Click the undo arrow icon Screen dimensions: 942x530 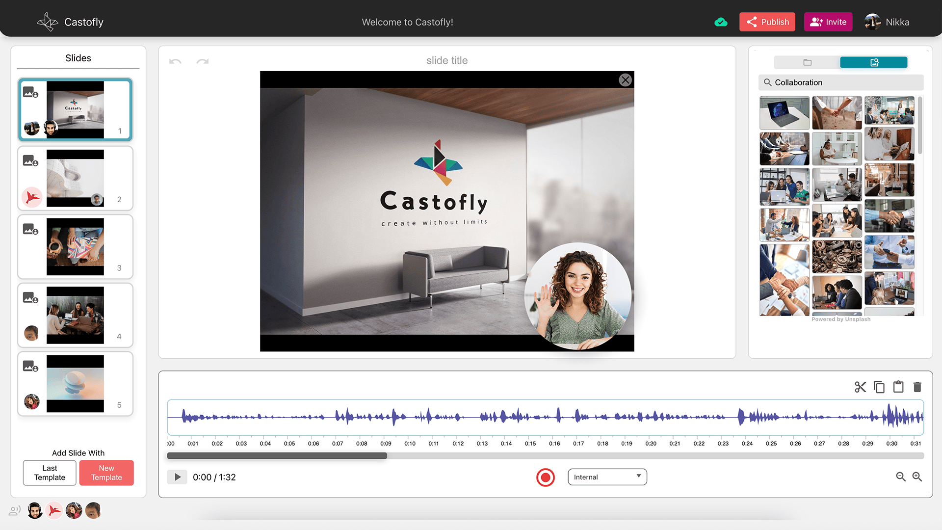175,61
